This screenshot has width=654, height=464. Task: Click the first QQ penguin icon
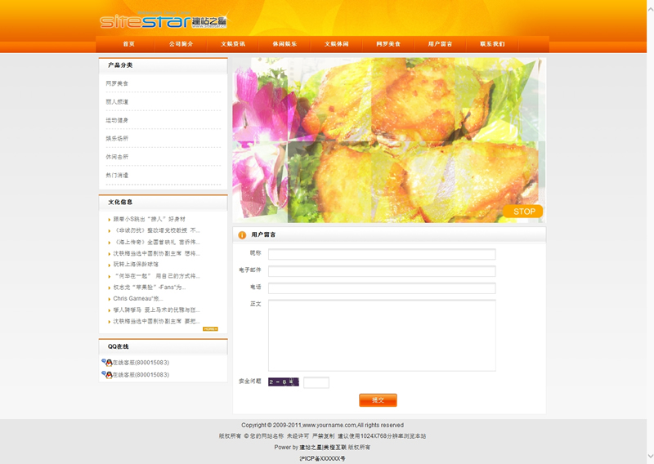point(107,363)
